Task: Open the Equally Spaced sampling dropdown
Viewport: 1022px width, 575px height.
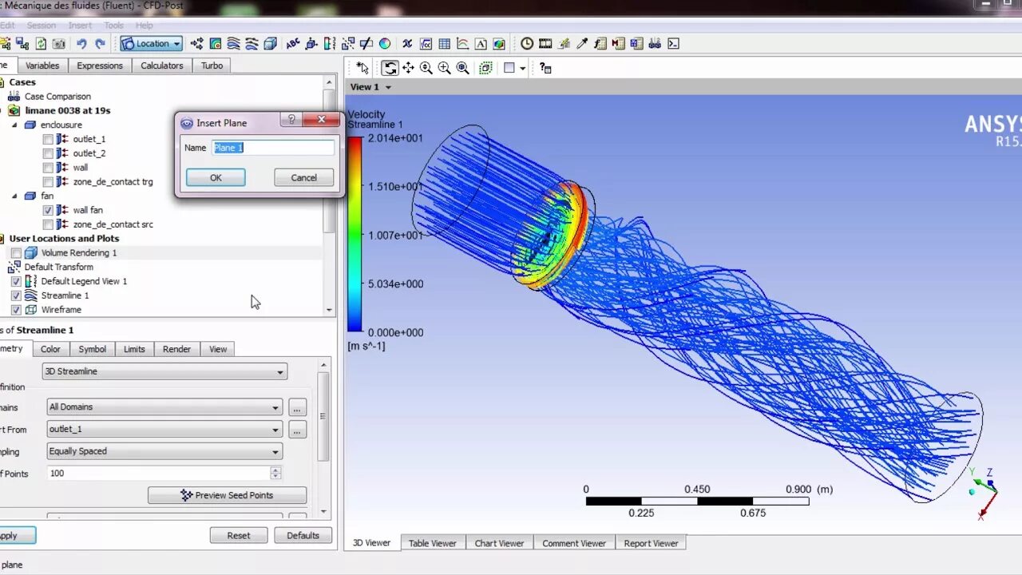Action: 164,451
